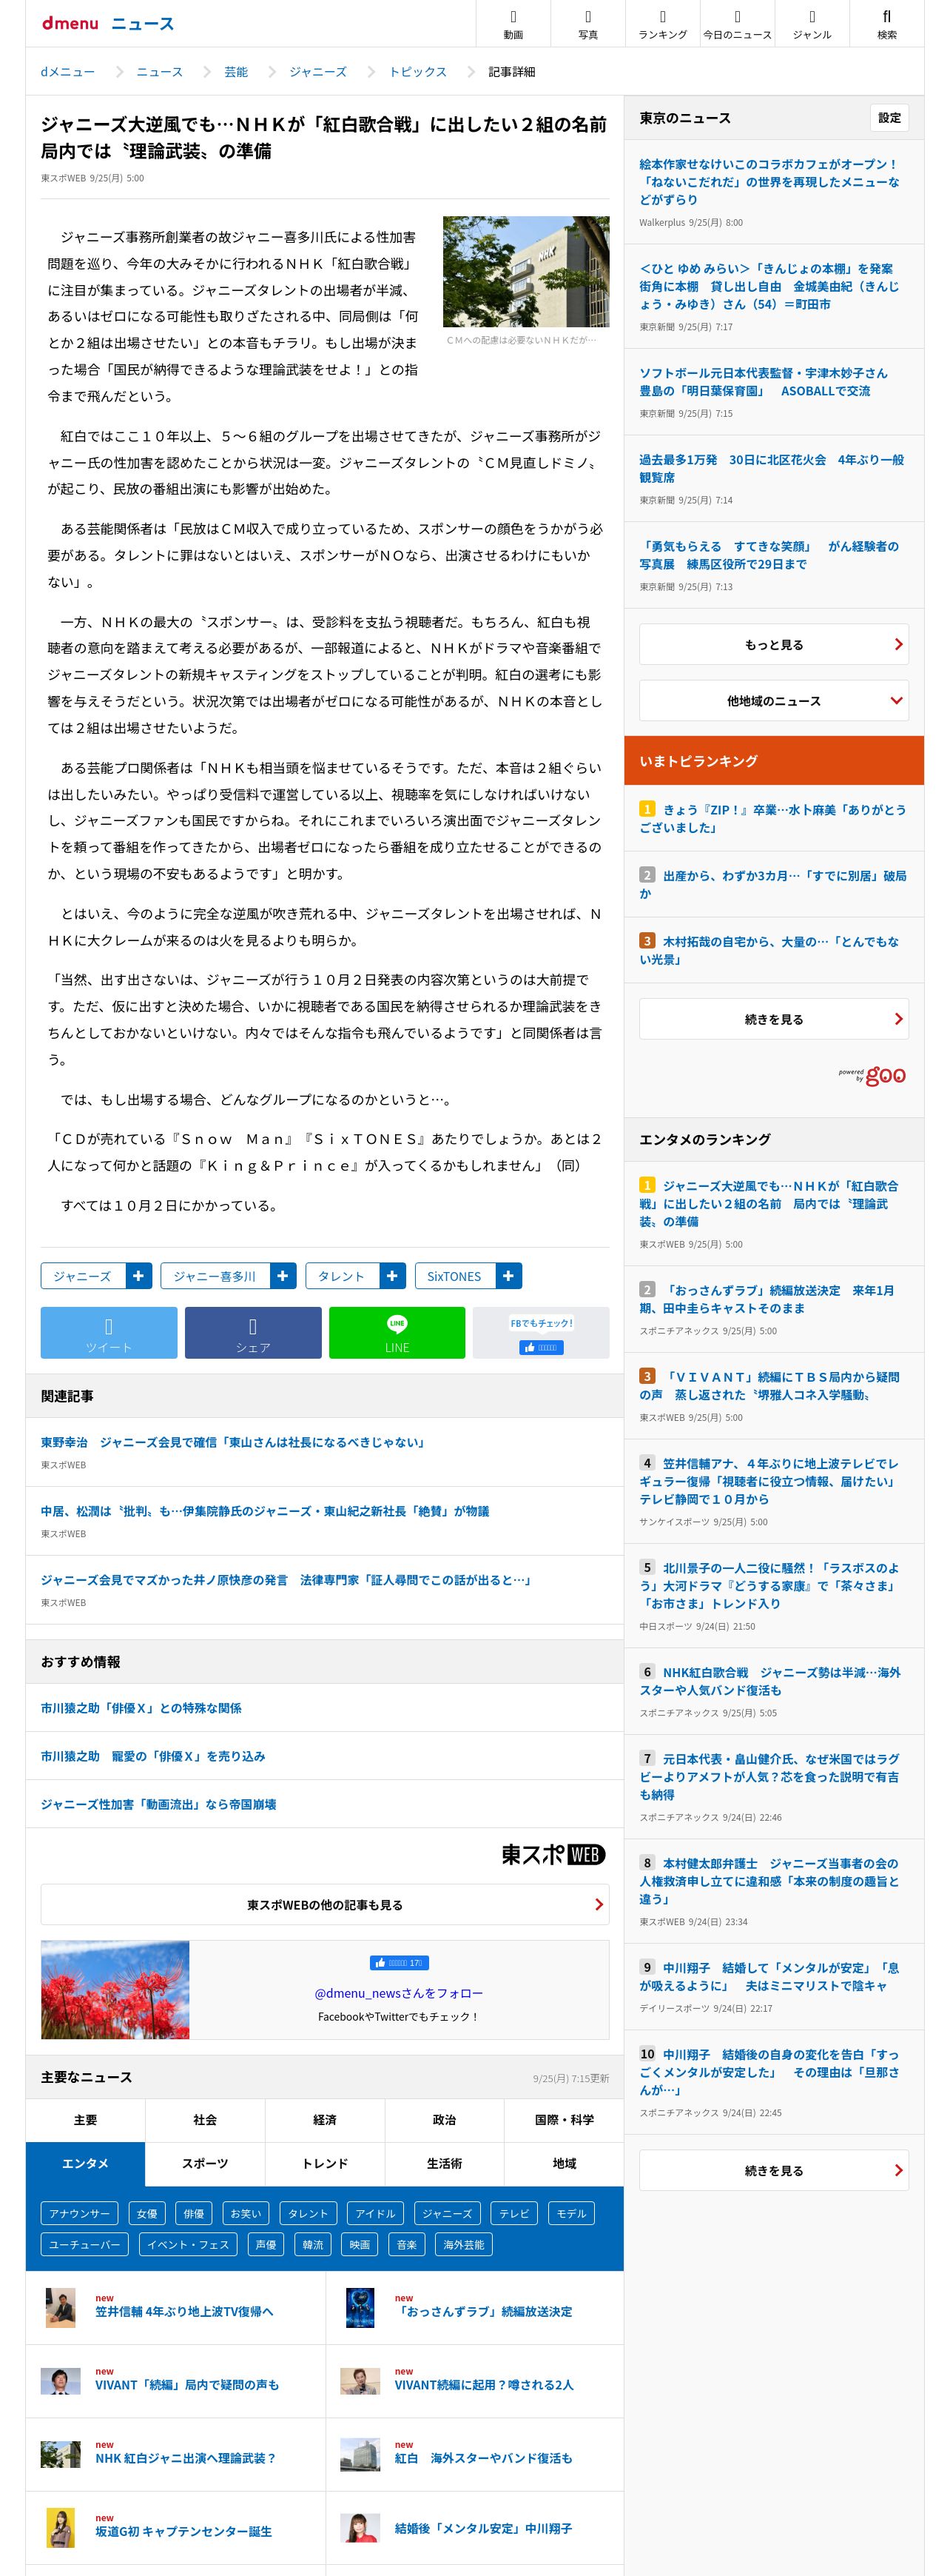
Task: Open ranking #1 きょう『ZIP！』卒業 link
Action: pos(773,818)
